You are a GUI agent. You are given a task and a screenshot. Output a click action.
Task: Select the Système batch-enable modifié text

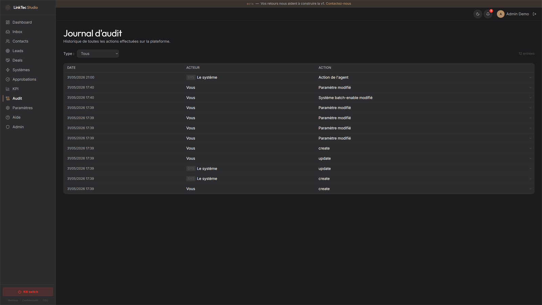click(345, 98)
